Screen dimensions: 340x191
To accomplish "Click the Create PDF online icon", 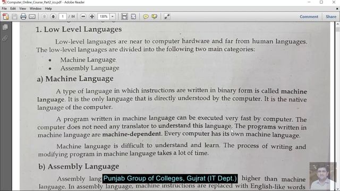I will click(6, 16).
